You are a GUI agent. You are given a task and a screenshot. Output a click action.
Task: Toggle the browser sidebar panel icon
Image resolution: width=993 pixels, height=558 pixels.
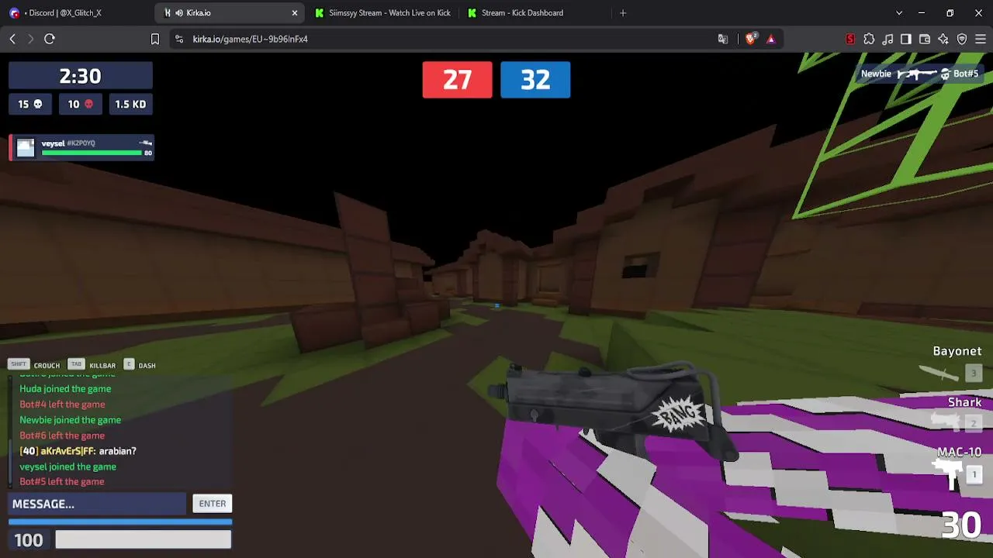pyautogui.click(x=906, y=39)
